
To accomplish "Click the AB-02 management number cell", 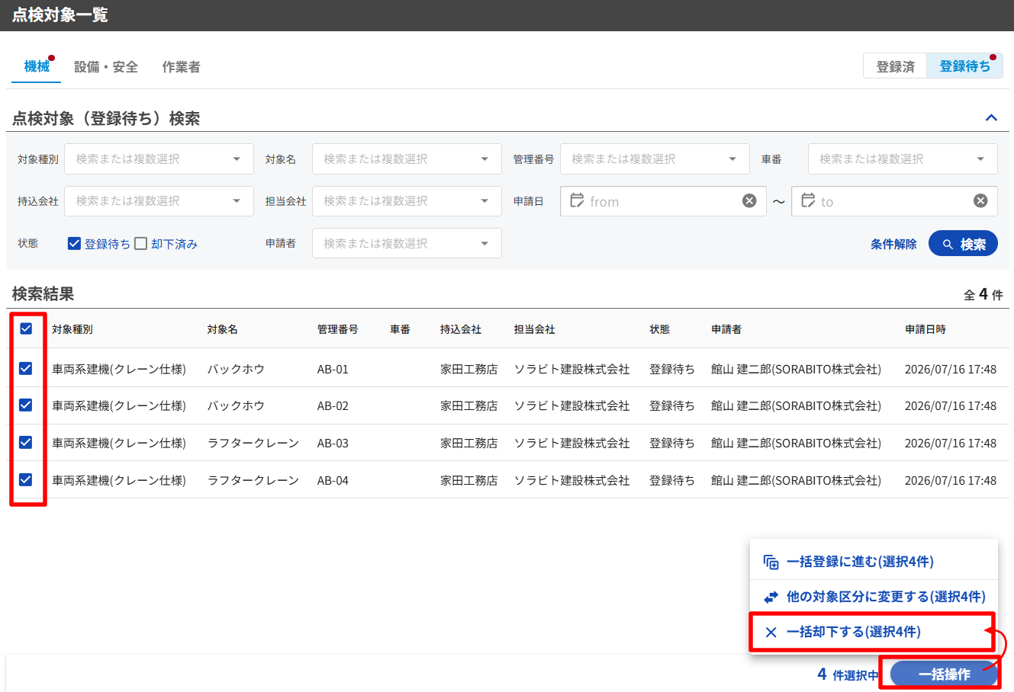I will coord(333,405).
